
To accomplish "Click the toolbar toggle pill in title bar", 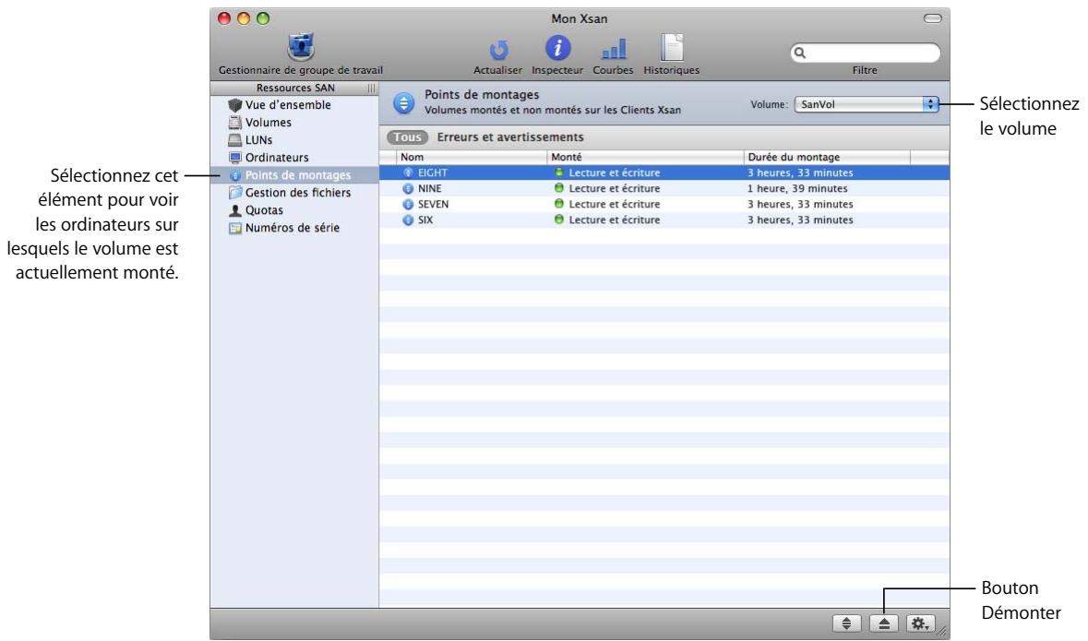I will (933, 18).
